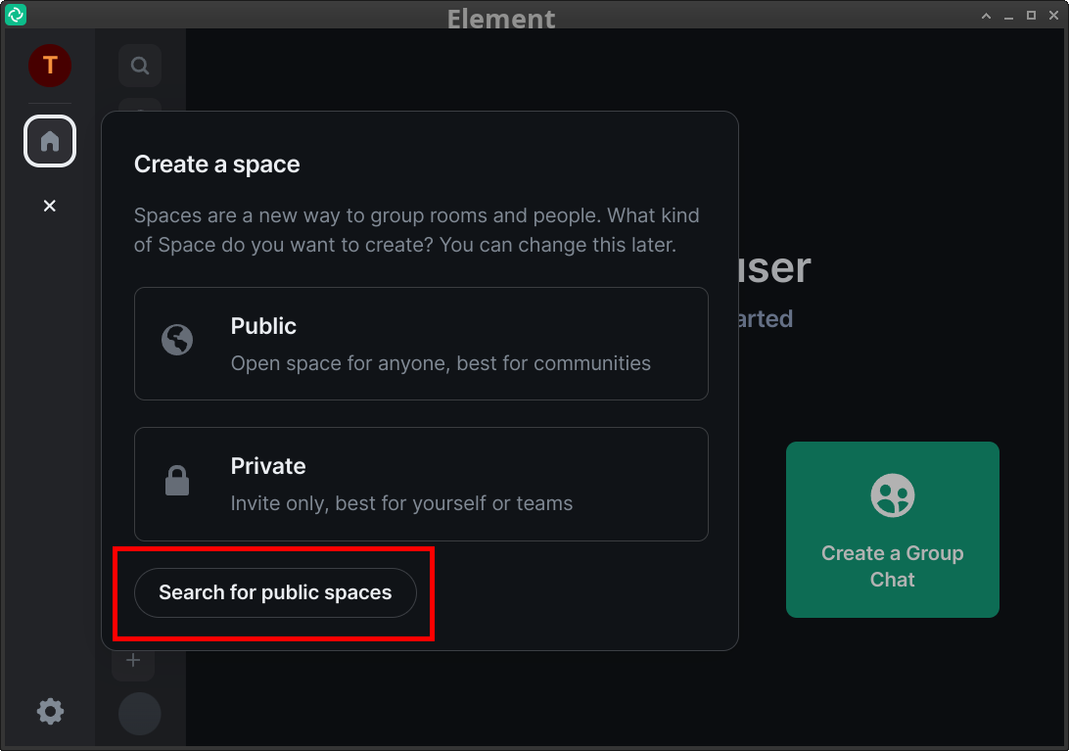Close the create space menu with X

tap(50, 206)
